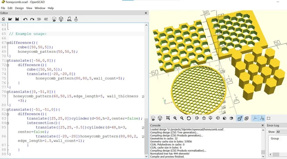This screenshot has height=159, width=287.
Task: Collapse the translate block at line 71
Action: 8,61
